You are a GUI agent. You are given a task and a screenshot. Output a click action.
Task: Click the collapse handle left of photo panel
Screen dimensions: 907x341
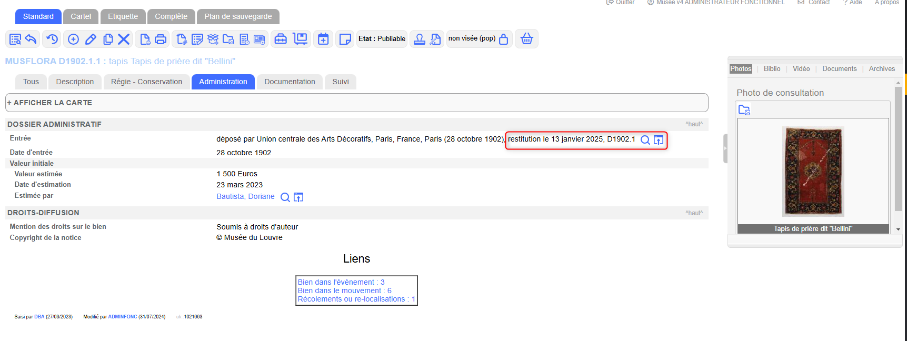[725, 148]
